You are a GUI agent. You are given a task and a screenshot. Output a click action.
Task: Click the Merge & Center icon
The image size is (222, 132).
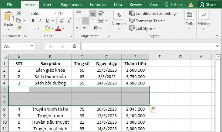tap(101, 21)
